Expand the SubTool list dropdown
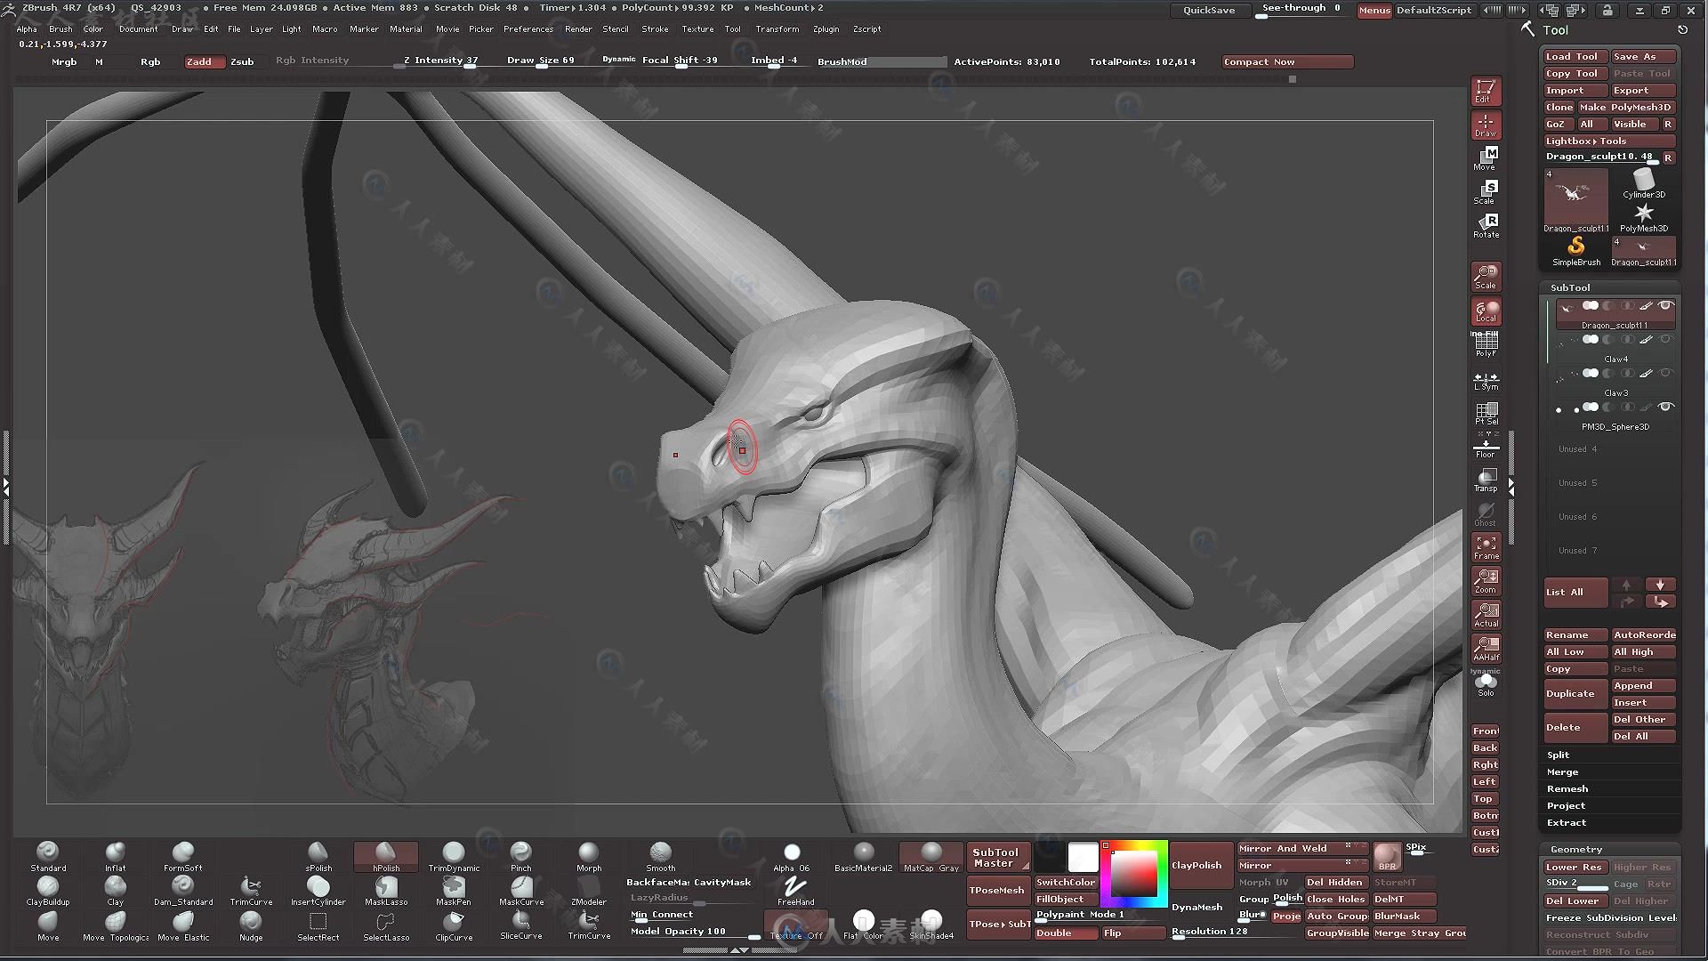Viewport: 1708px width, 961px height. (1567, 590)
